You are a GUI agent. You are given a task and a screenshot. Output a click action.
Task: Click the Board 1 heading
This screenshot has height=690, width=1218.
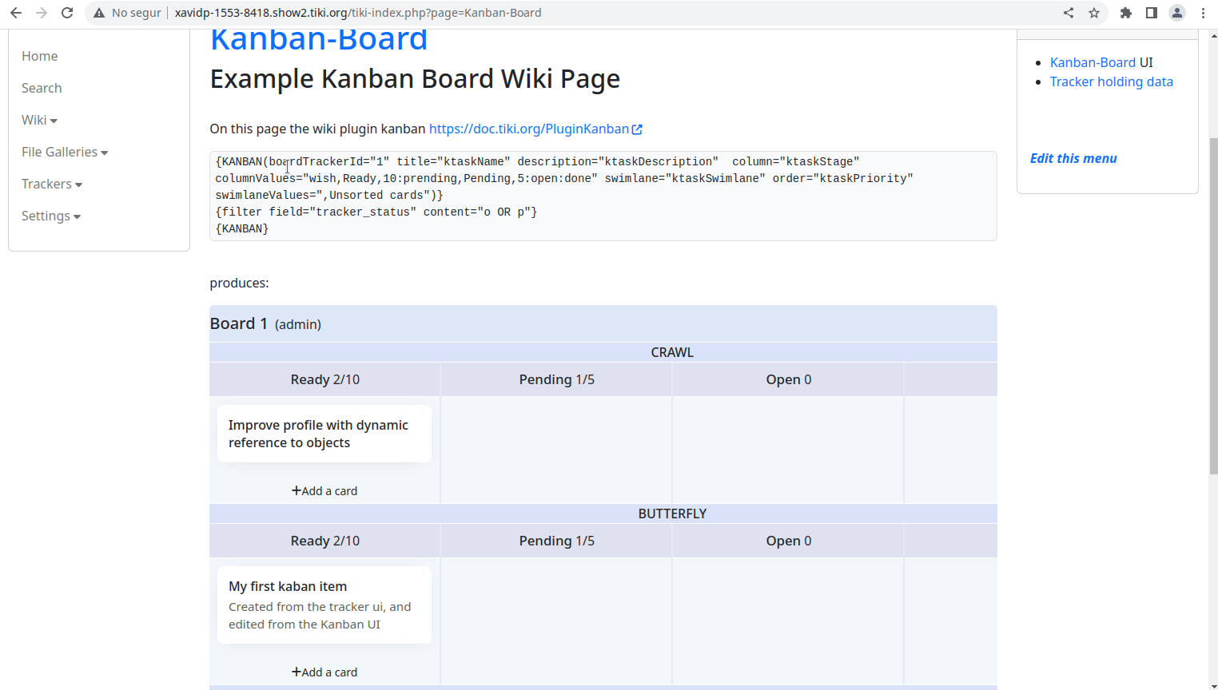click(238, 323)
